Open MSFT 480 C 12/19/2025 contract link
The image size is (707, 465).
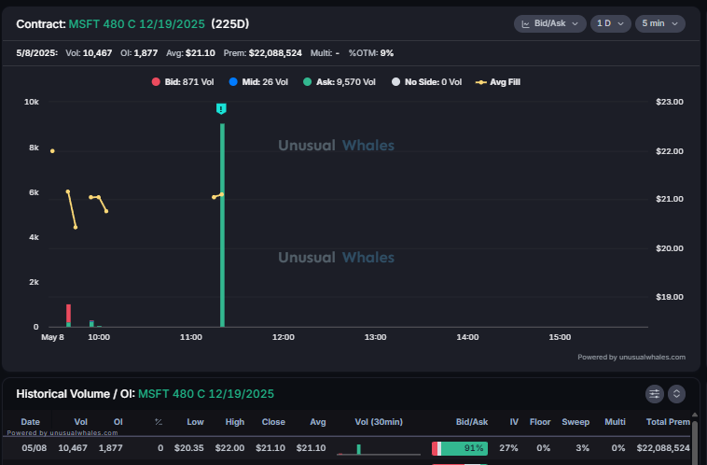coord(136,24)
